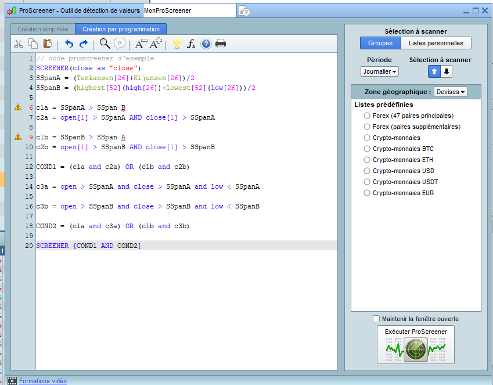The width and height of the screenshot is (493, 385).
Task: Increase the editor font size
Action: point(156,44)
